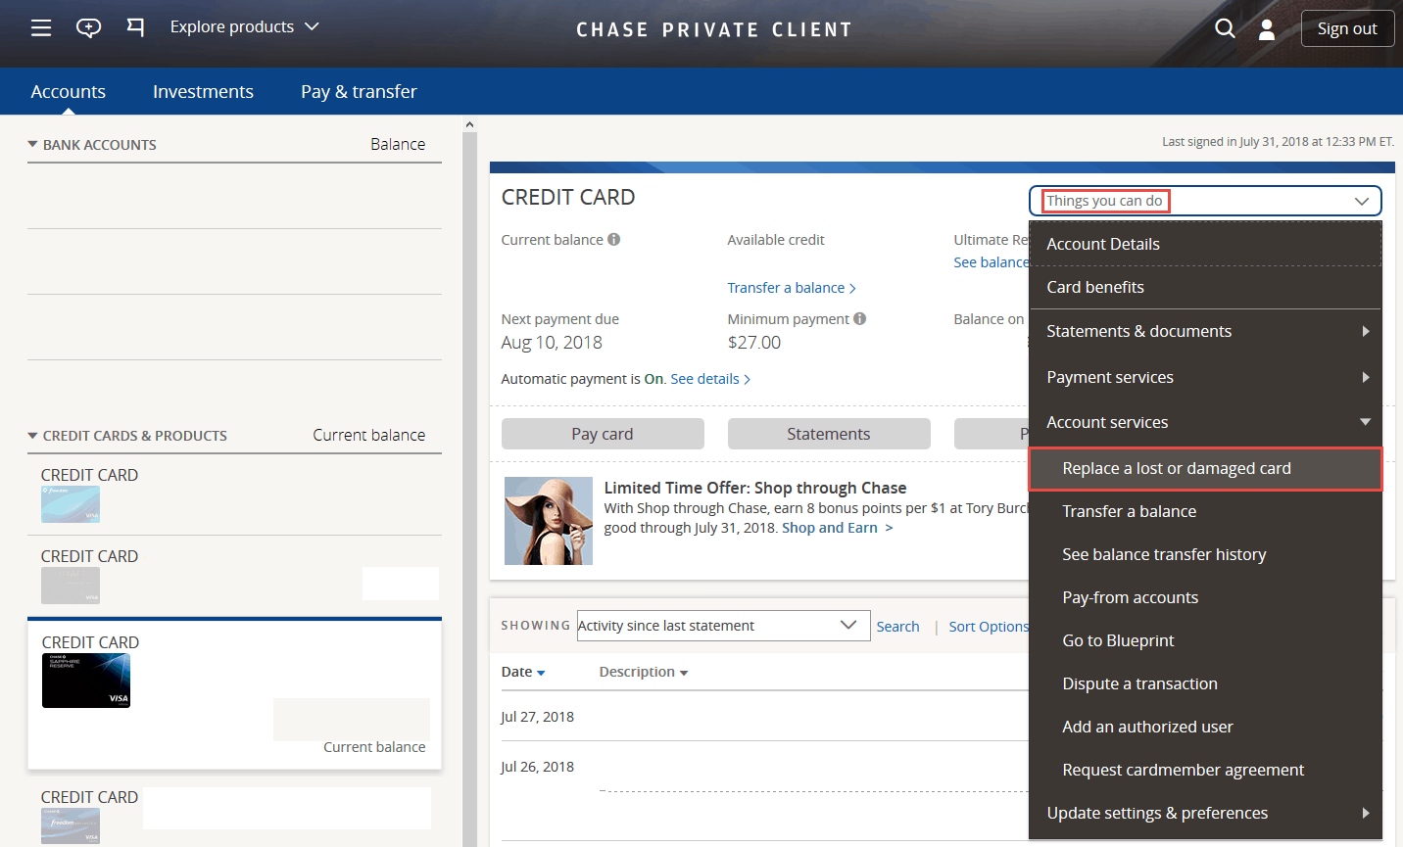Choose Add an authorized user

coord(1206,727)
